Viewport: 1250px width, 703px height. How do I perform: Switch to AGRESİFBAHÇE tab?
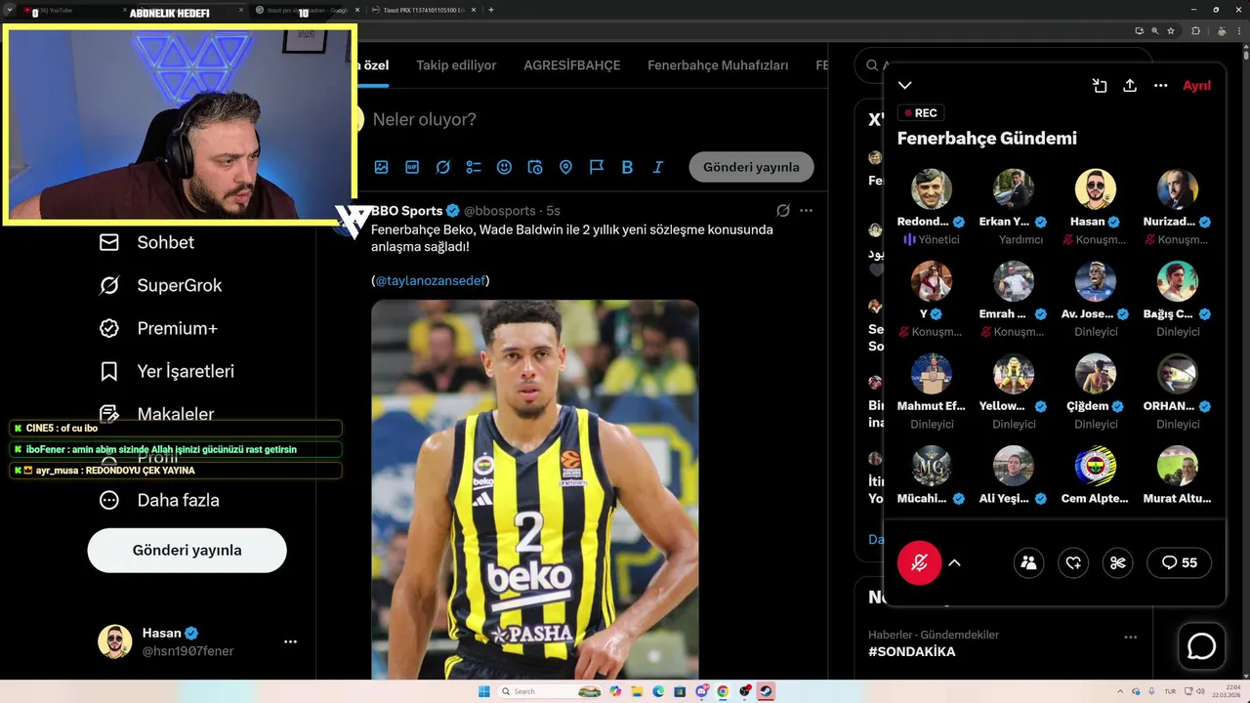click(572, 65)
